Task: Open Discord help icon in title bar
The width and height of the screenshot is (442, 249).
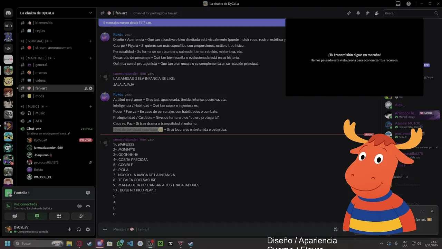Action: tap(409, 3)
